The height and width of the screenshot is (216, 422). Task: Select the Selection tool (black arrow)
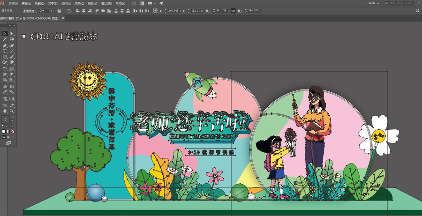point(5,33)
